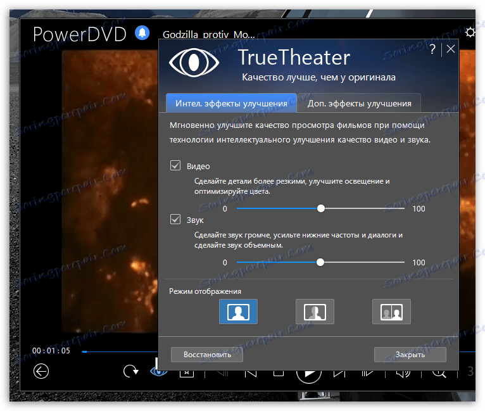Click the step backward frame icon
This screenshot has width=485, height=411.
[223, 373]
